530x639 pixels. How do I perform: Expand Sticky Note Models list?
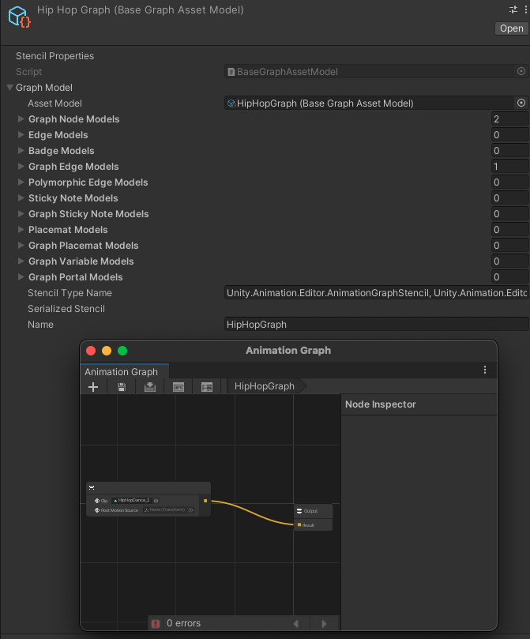pyautogui.click(x=21, y=197)
